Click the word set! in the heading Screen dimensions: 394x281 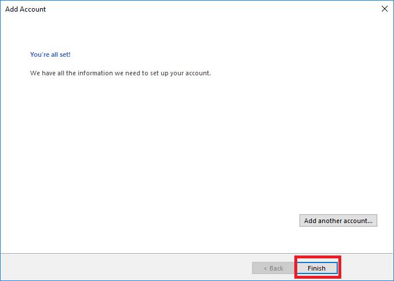point(64,54)
